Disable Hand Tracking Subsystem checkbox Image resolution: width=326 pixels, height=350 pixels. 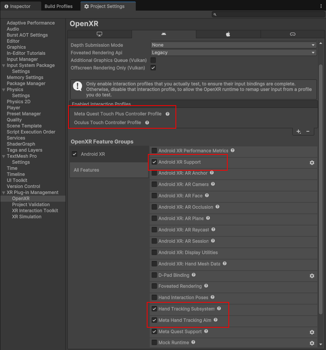154,309
